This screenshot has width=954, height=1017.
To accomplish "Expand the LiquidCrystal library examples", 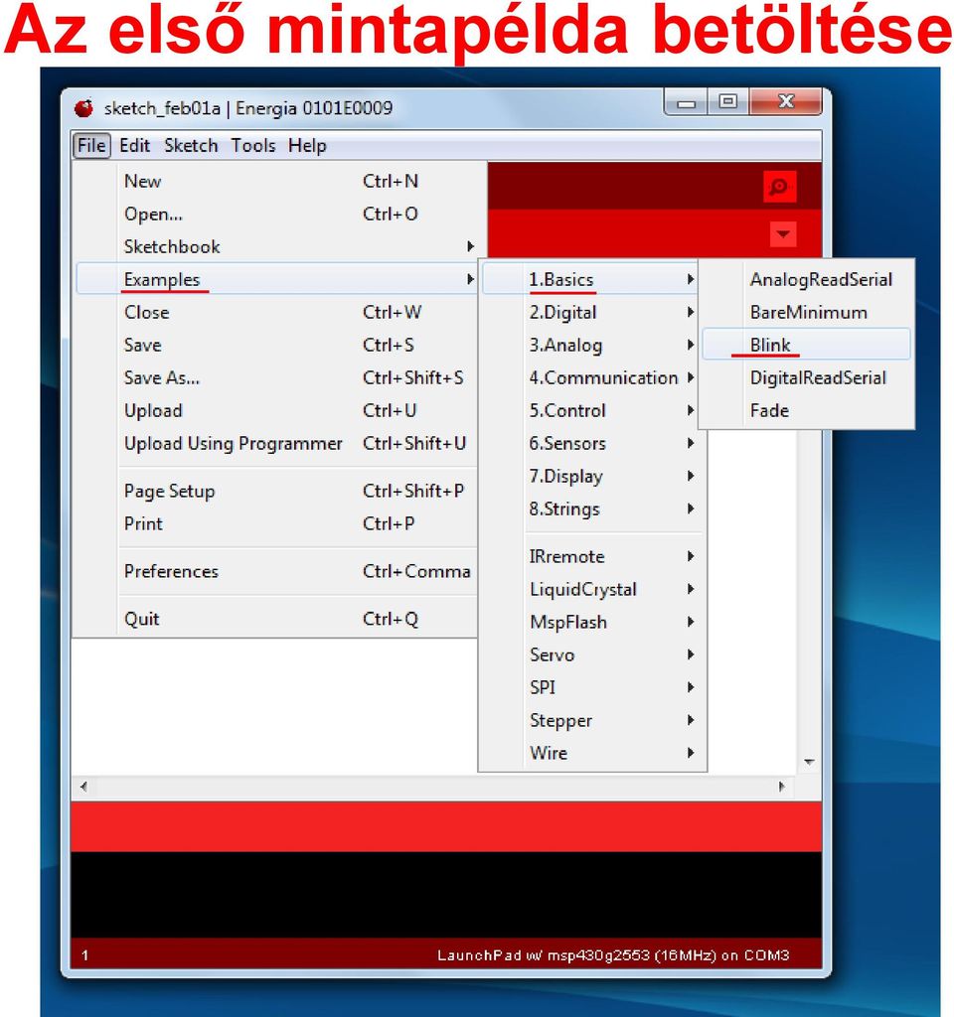I will coord(591,589).
